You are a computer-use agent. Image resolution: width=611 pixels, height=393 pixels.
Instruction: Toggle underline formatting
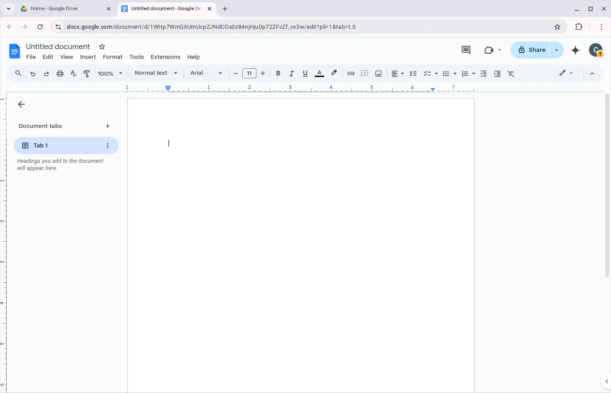click(305, 73)
